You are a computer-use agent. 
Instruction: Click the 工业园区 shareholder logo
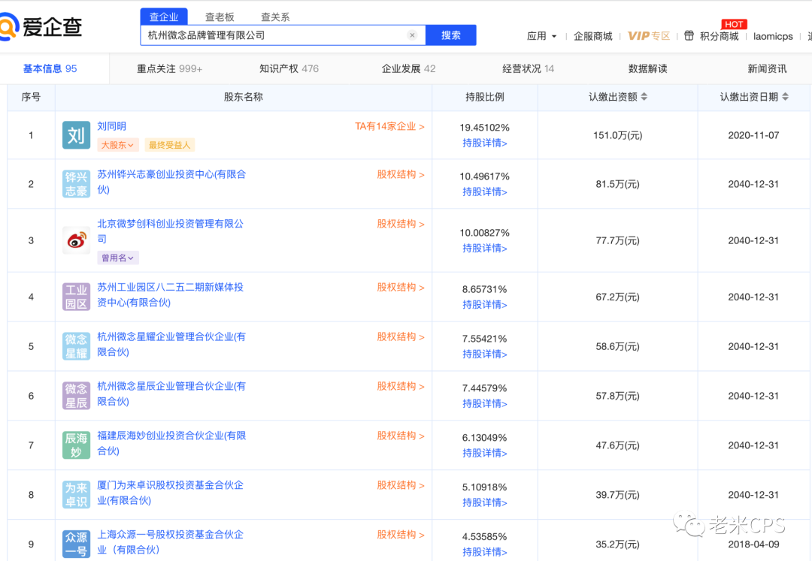click(76, 297)
